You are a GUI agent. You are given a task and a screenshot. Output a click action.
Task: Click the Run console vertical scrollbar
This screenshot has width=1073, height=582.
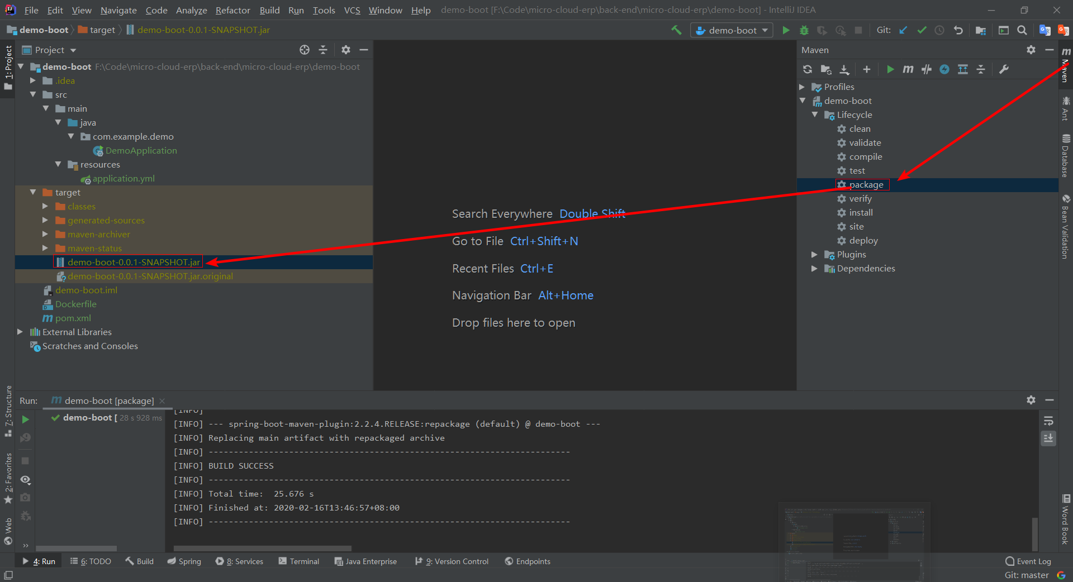pos(1035,533)
